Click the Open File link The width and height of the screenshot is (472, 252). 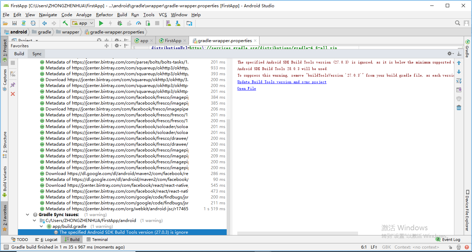pyautogui.click(x=246, y=88)
